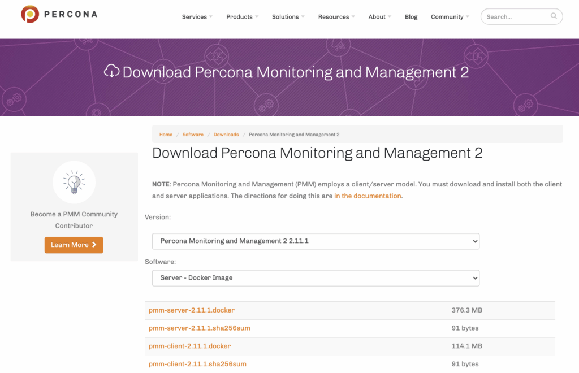Open the Resources dropdown caret
Viewport: 579px width, 373px height.
pos(352,16)
